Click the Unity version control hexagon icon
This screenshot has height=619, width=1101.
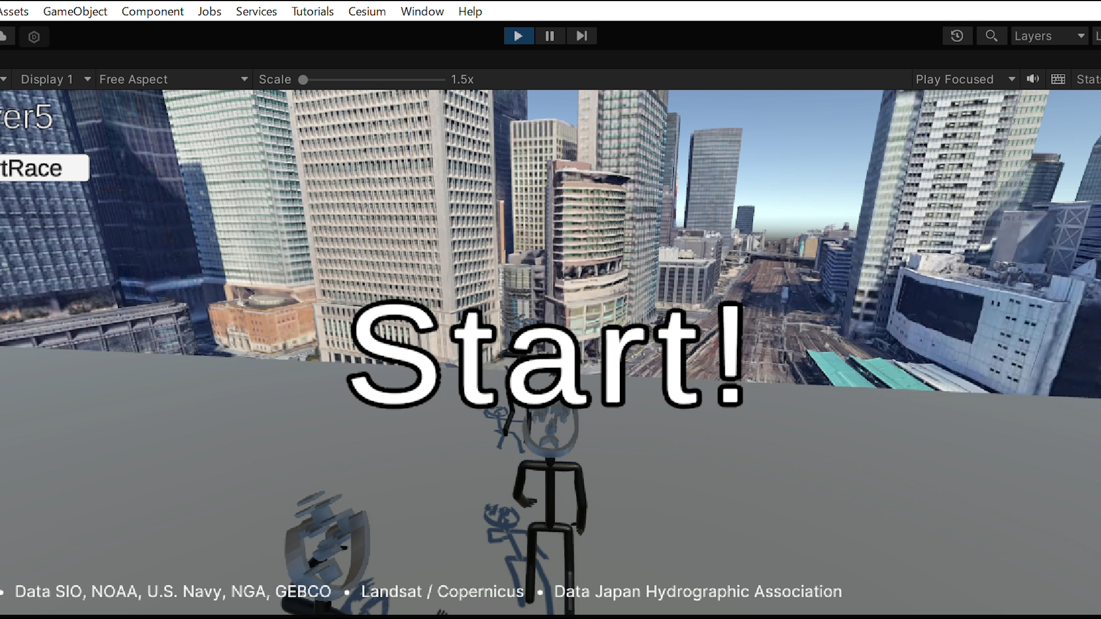pyautogui.click(x=34, y=37)
